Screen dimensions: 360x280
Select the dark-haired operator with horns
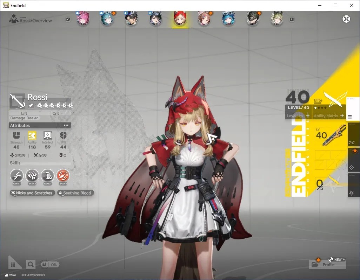(x=156, y=18)
